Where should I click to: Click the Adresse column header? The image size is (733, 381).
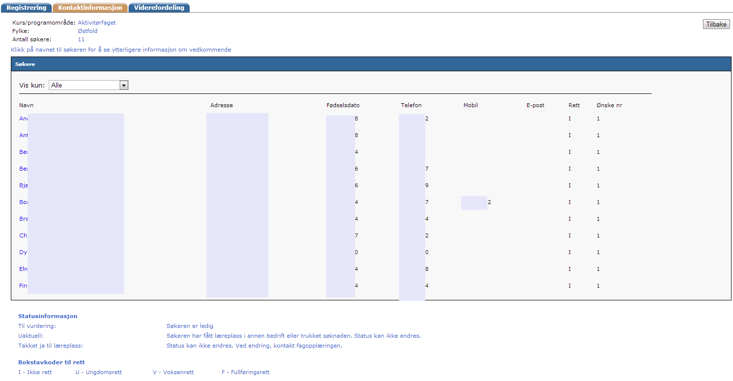(x=222, y=105)
